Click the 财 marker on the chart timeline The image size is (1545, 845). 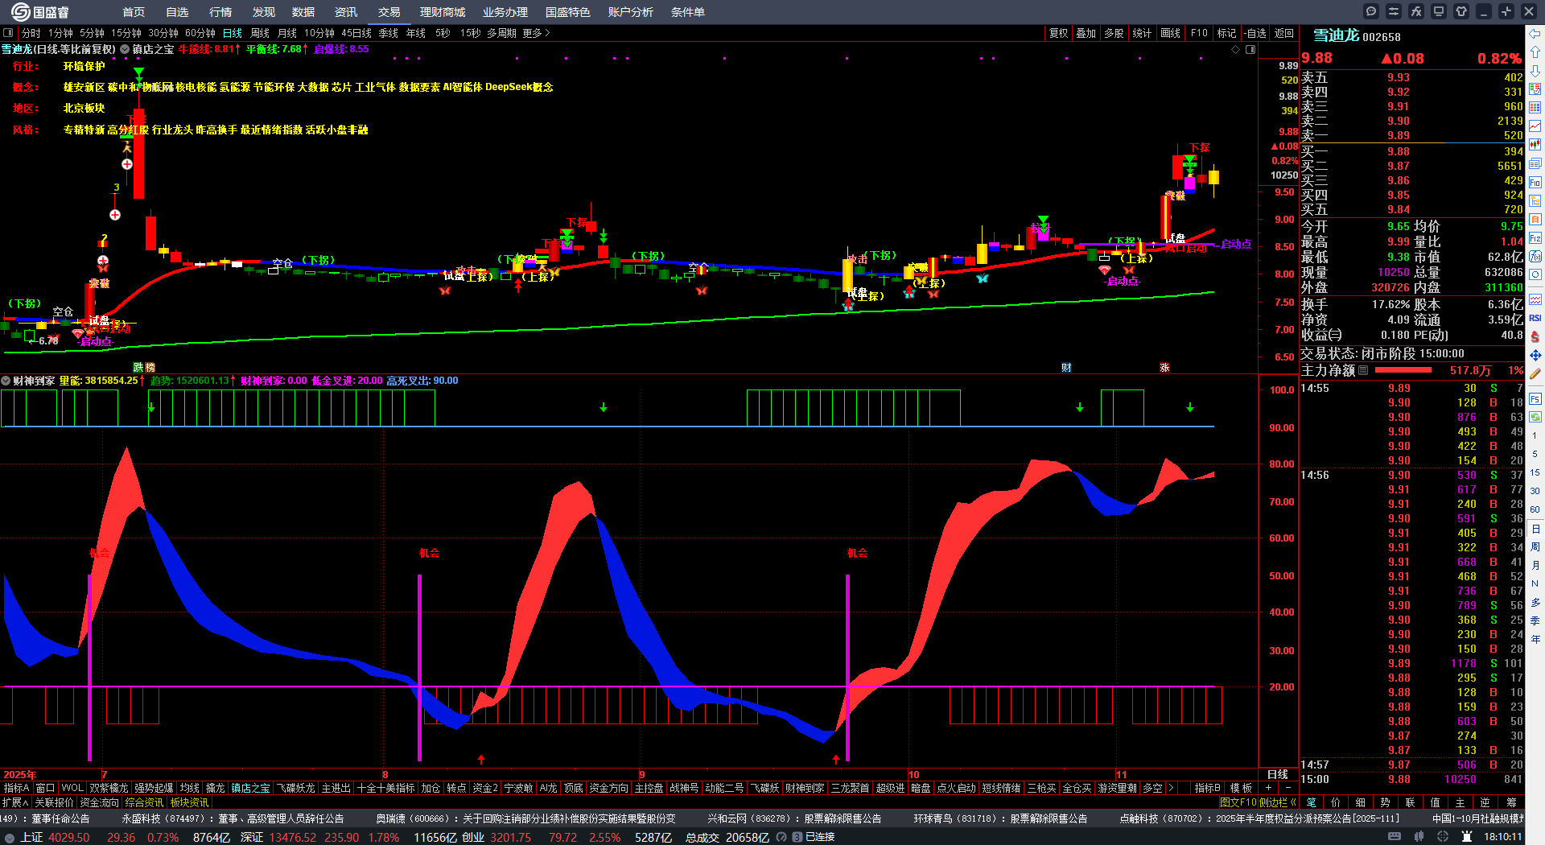point(1066,368)
